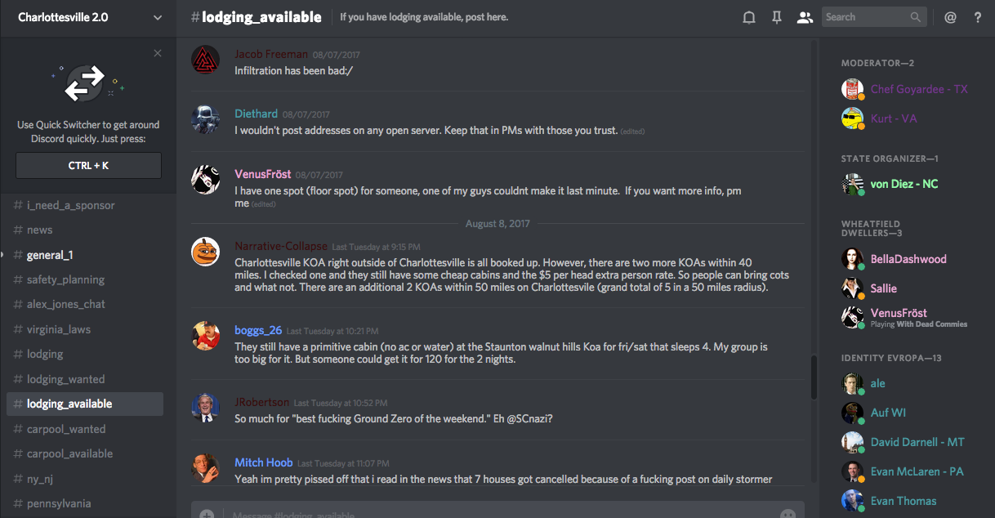Click the chat scrollbar thumb
Viewport: 995px width, 518px height.
point(814,377)
